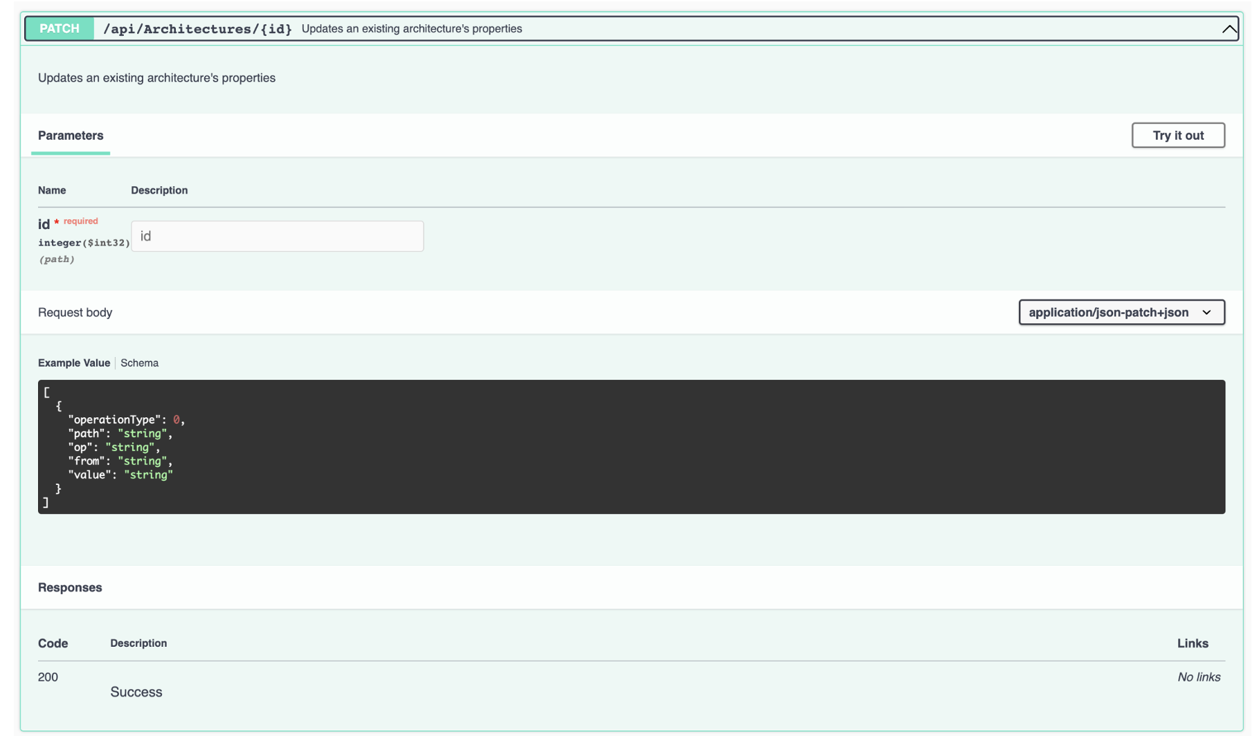The height and width of the screenshot is (743, 1257).
Task: Select the 200 response code row
Action: click(x=48, y=677)
